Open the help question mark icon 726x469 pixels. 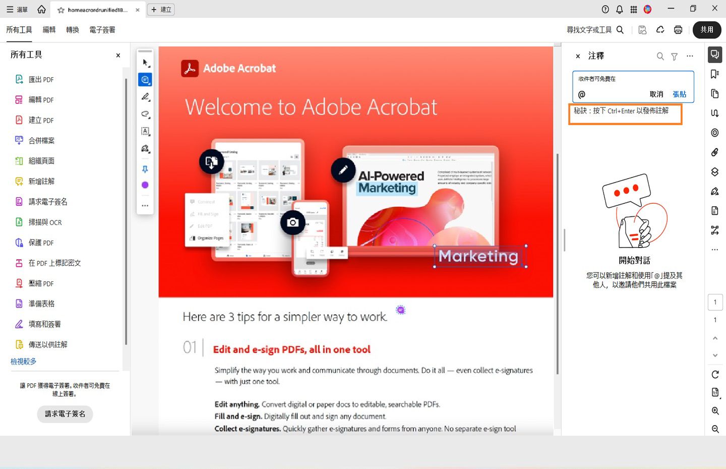pos(606,10)
